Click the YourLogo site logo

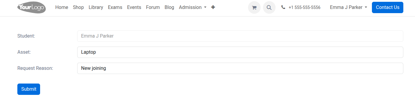click(31, 7)
